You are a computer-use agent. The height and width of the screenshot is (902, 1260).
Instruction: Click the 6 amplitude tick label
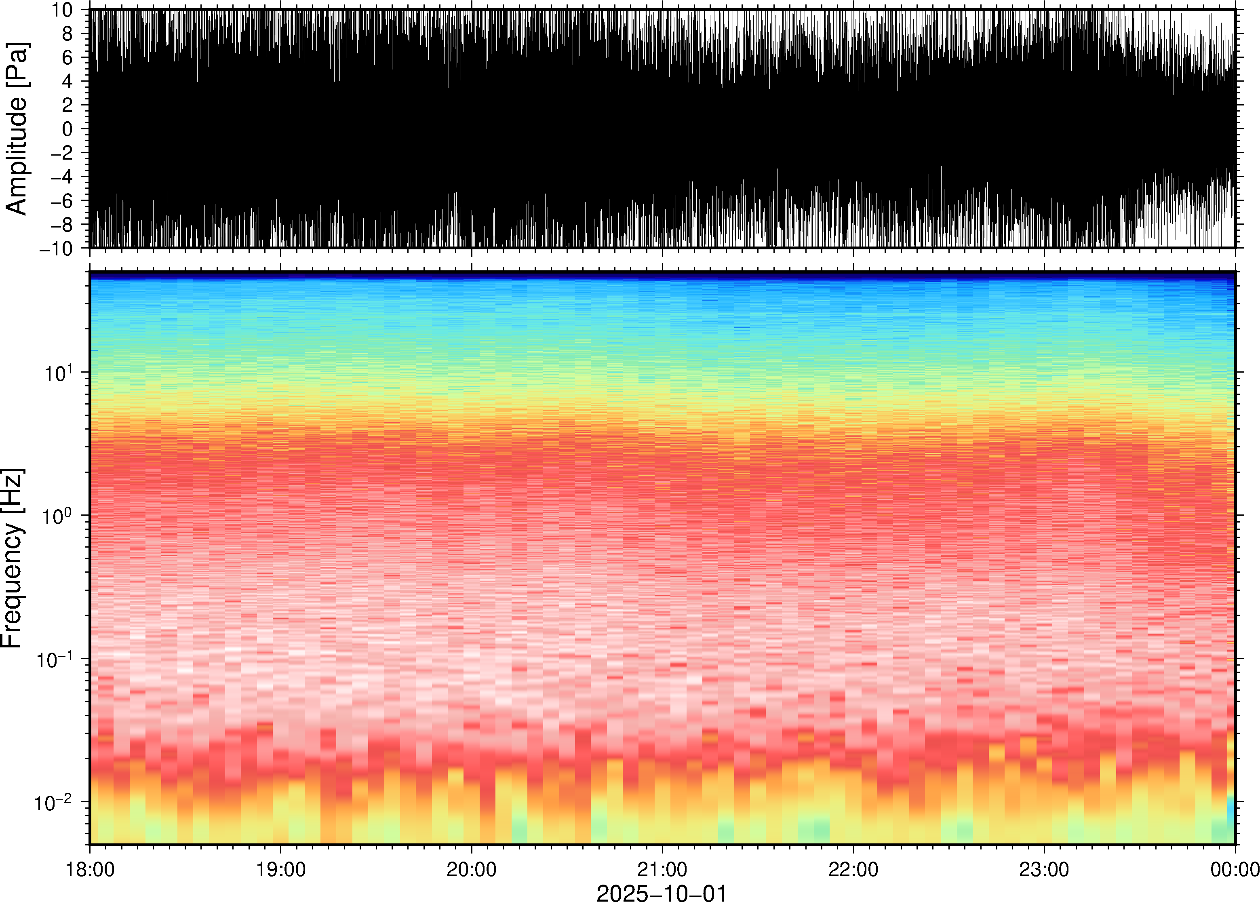click(68, 58)
